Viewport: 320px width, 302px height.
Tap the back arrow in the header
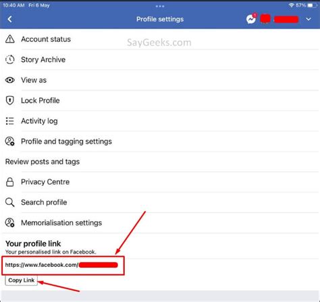[x=9, y=19]
